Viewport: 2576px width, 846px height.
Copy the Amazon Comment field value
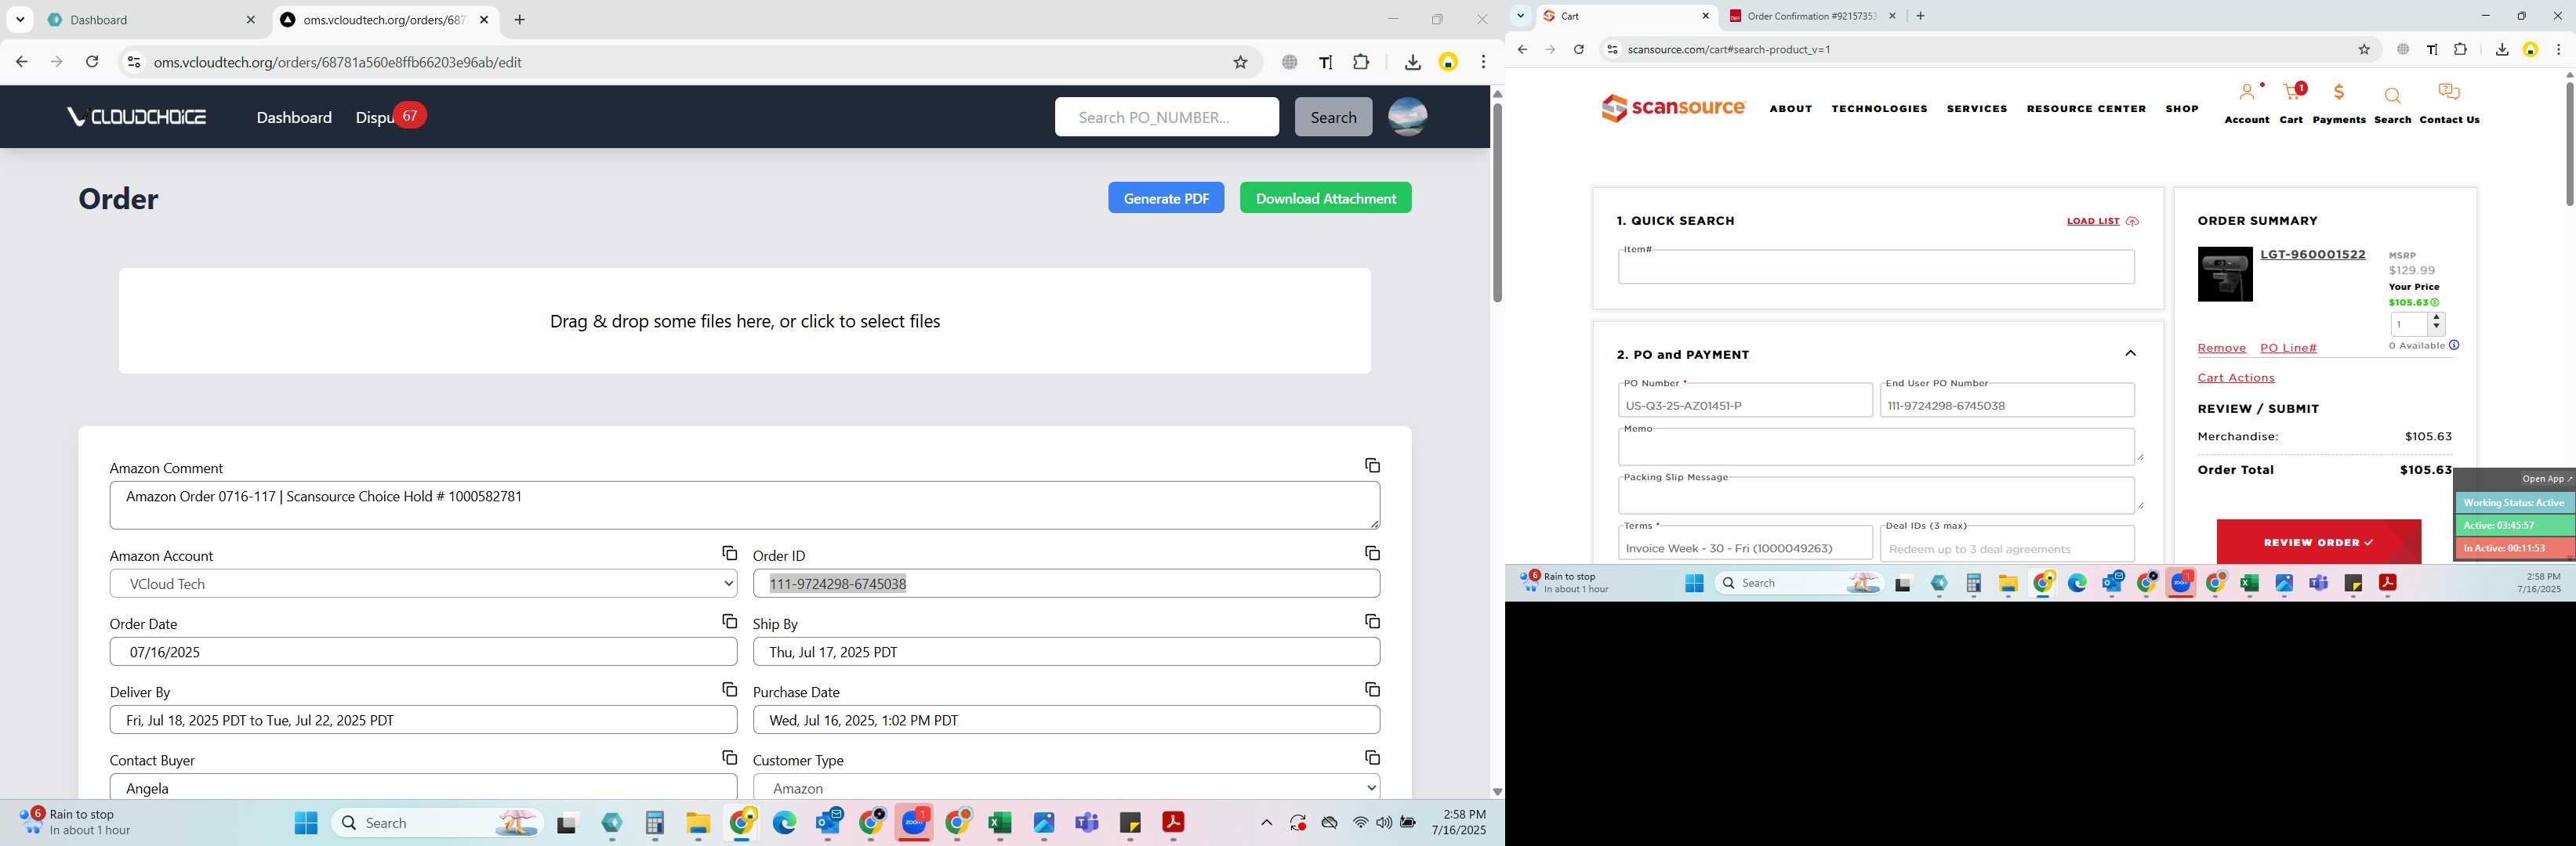coord(1372,465)
